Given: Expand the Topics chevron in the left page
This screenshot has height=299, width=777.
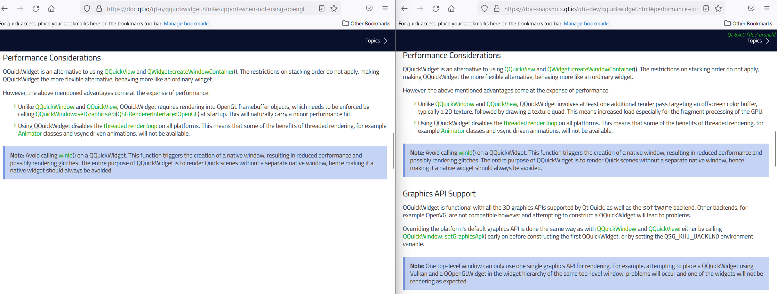Looking at the screenshot, I should pos(385,41).
